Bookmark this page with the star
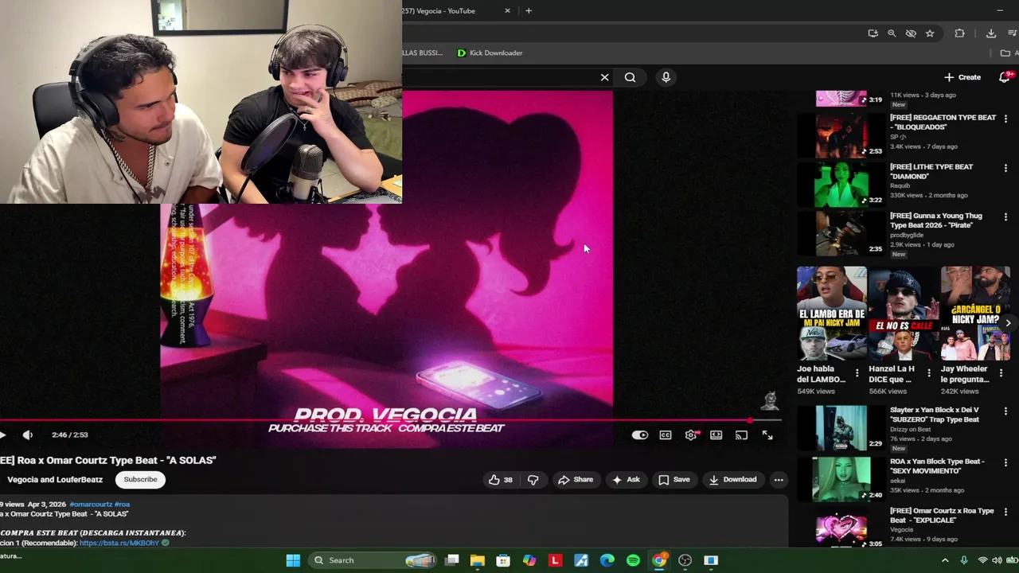Viewport: 1019px width, 573px height. pos(930,33)
